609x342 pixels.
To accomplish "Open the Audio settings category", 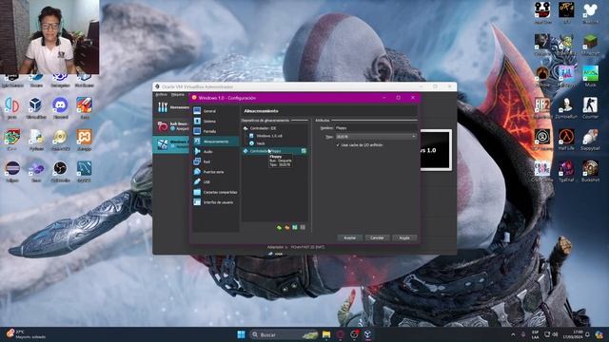I will coord(216,152).
